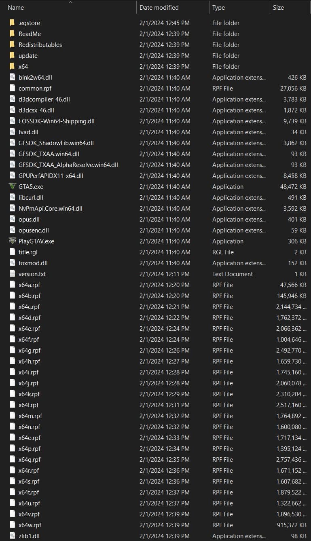The image size is (311, 541).
Task: Click the zlib1.dll file icon
Action: (x=12, y=536)
